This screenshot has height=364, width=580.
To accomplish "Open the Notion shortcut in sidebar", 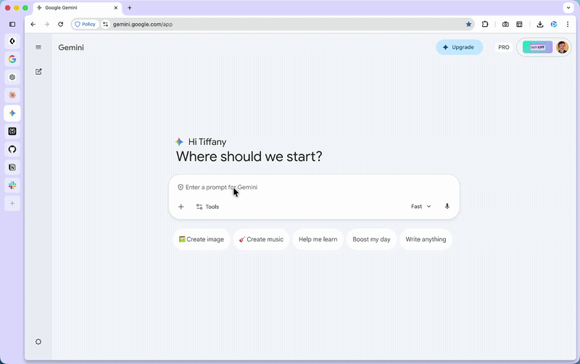I will (12, 167).
